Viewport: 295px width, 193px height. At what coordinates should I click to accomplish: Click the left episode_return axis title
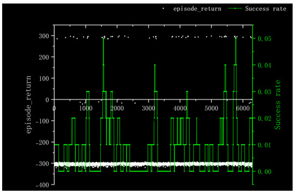tap(28, 105)
